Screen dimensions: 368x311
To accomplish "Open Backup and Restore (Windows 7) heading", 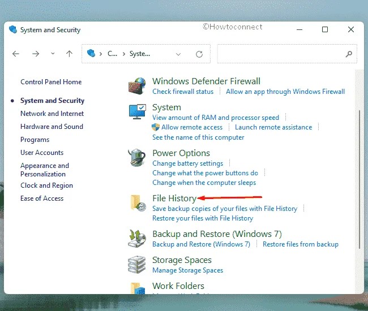I will [x=217, y=234].
